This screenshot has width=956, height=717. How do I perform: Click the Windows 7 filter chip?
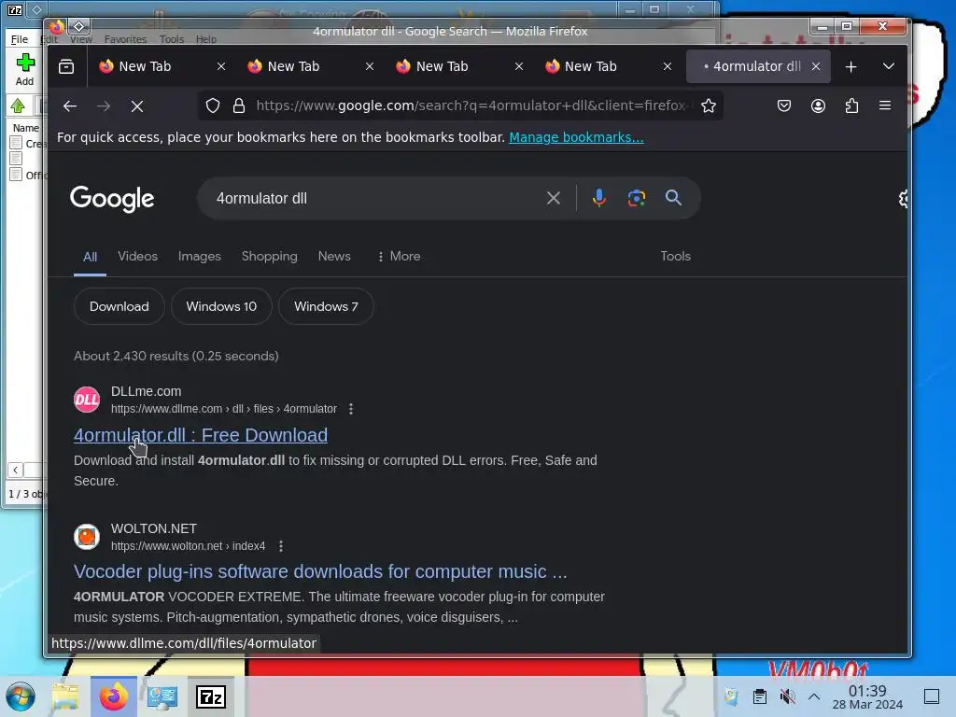(326, 306)
